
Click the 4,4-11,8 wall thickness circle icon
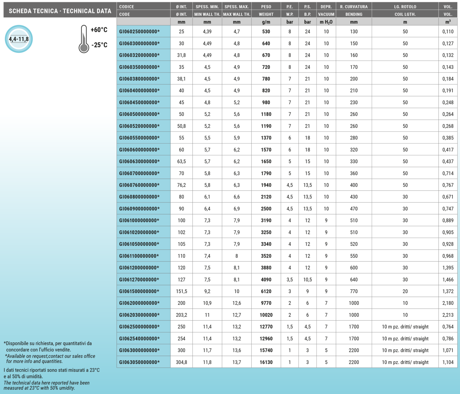(19, 39)
